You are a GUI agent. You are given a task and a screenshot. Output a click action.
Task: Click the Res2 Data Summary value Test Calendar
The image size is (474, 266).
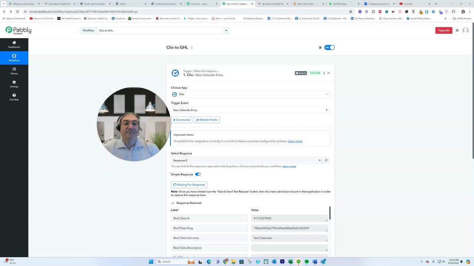(289, 238)
